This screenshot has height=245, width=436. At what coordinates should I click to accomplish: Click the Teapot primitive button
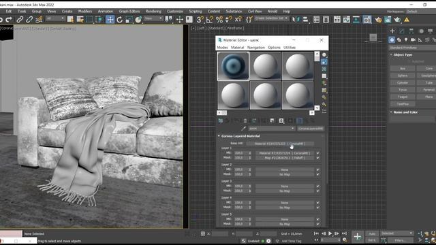click(403, 97)
